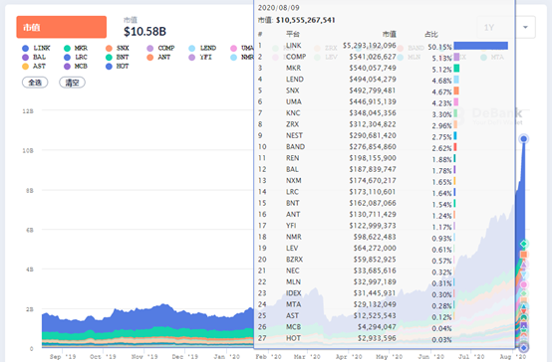Viewport: 552px width, 362px height.
Task: Click the LRC blue legend dot
Action: pyautogui.click(x=67, y=58)
